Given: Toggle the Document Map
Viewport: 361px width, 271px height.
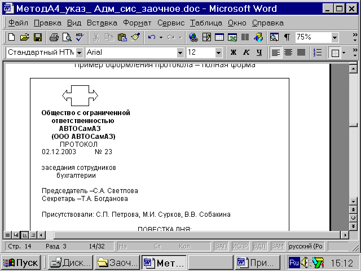Looking at the screenshot, I should coord(275,37).
